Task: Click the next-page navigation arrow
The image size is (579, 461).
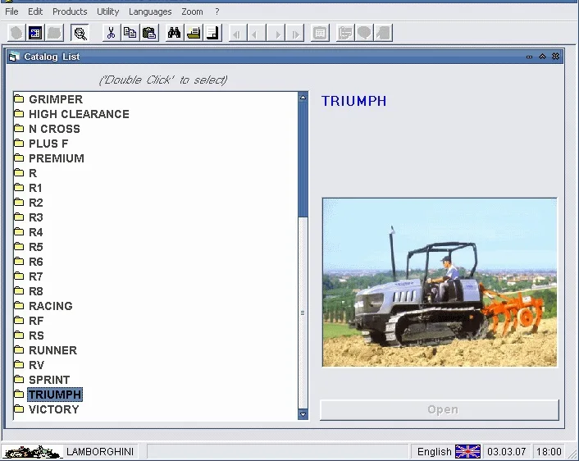Action: click(276, 34)
